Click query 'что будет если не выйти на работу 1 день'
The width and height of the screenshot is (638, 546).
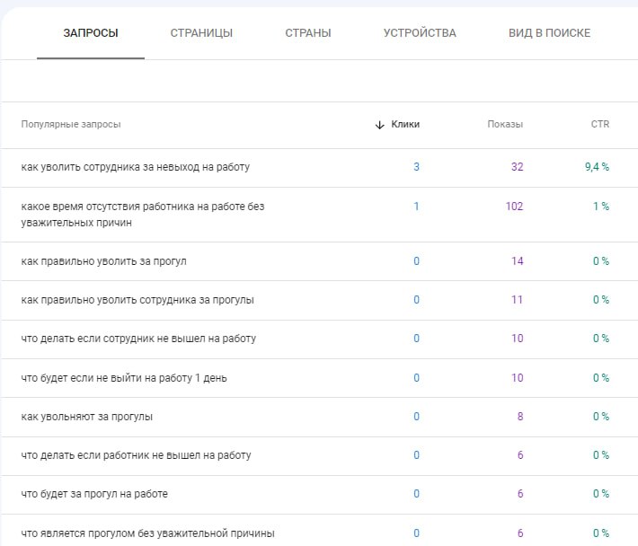(x=124, y=378)
